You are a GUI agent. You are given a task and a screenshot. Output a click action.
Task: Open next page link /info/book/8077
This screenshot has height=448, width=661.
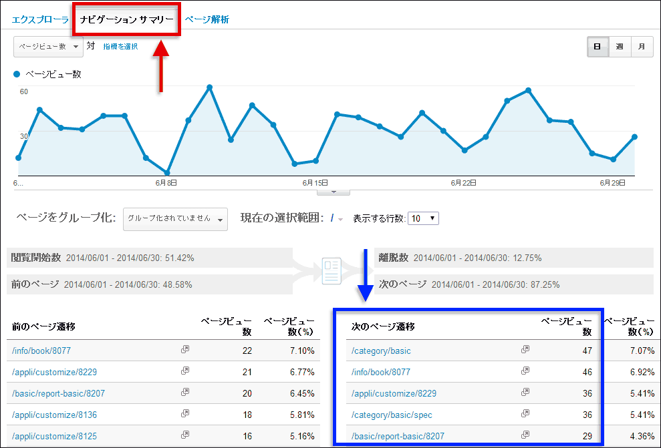tap(381, 372)
